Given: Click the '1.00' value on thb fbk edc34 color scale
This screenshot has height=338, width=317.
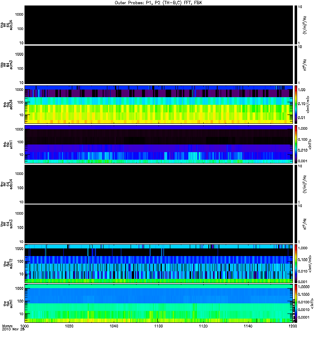Looking at the screenshot, I should click(301, 90).
